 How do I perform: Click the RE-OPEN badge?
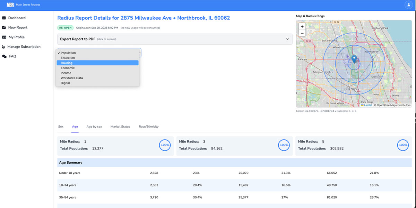65,27
